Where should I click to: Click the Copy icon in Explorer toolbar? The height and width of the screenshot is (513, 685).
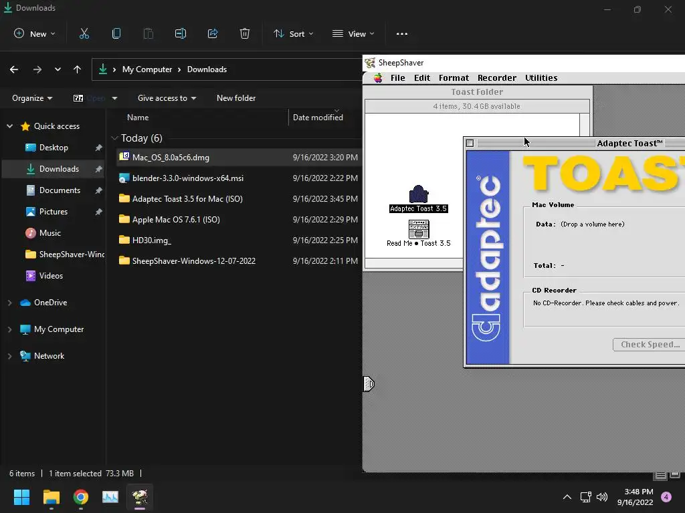tap(116, 33)
